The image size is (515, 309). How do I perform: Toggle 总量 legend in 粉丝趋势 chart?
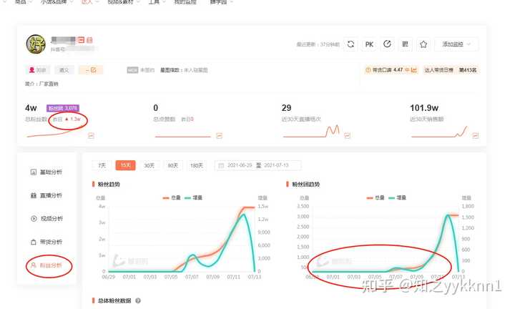[x=172, y=197]
